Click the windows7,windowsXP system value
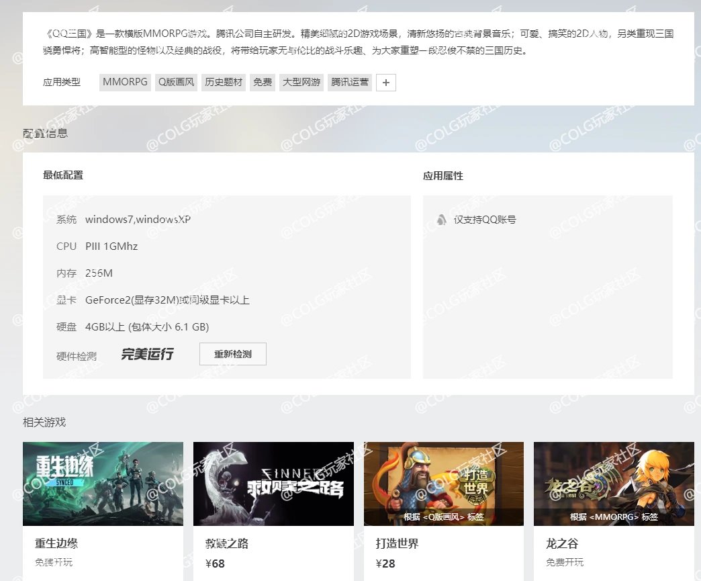This screenshot has width=701, height=581. tap(138, 220)
